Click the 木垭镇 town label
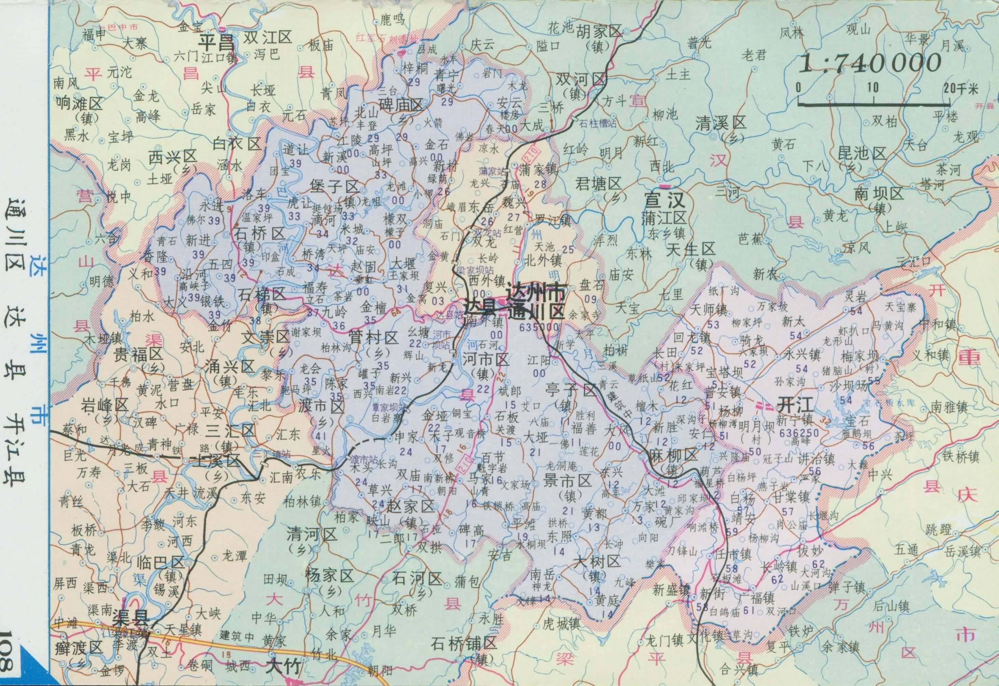999x686 pixels. [103, 338]
